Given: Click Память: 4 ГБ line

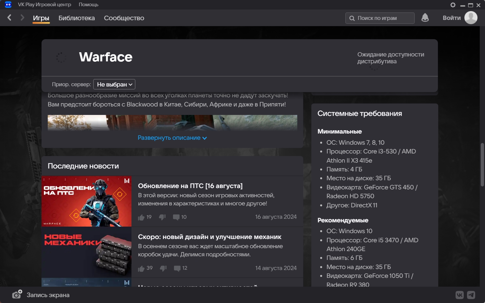Looking at the screenshot, I should click(x=344, y=169).
